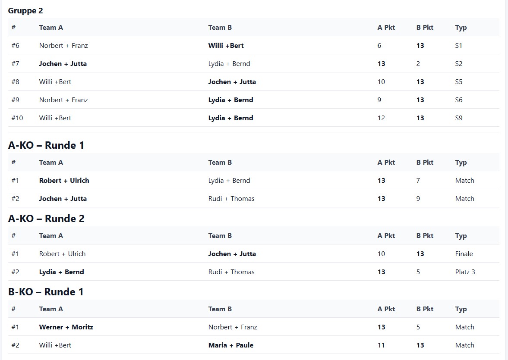Click Team A column header in Gruppe 2
Screen dimensions: 508x360
(51, 28)
